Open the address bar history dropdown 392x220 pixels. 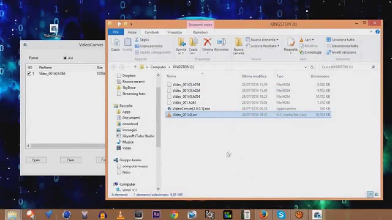(305, 67)
